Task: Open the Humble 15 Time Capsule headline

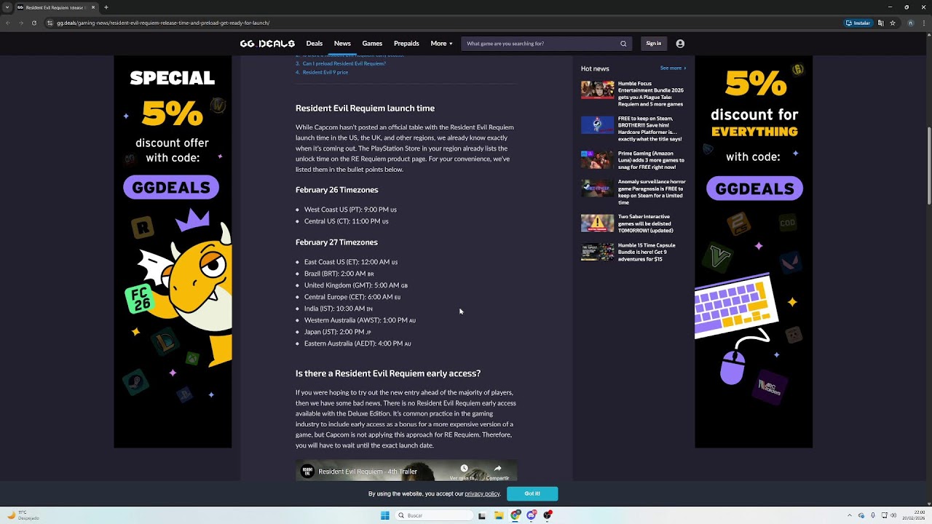Action: 647,252
